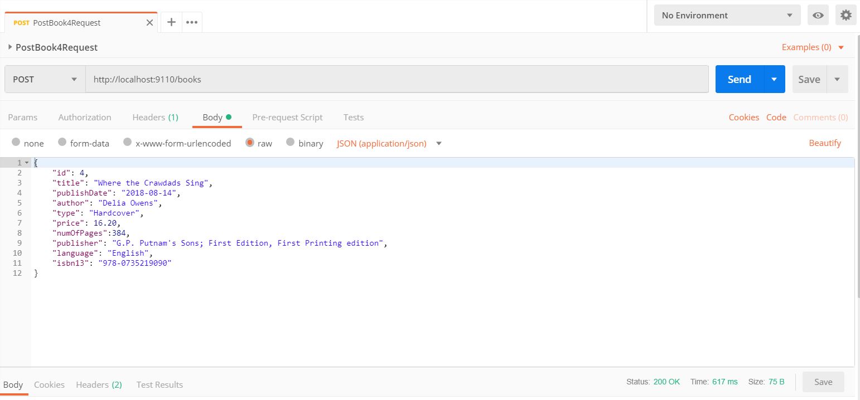860x400 pixels.
Task: Click the request URL input field
Action: pyautogui.click(x=396, y=79)
